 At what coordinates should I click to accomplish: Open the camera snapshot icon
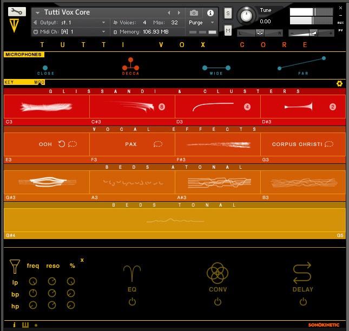pyautogui.click(x=194, y=13)
